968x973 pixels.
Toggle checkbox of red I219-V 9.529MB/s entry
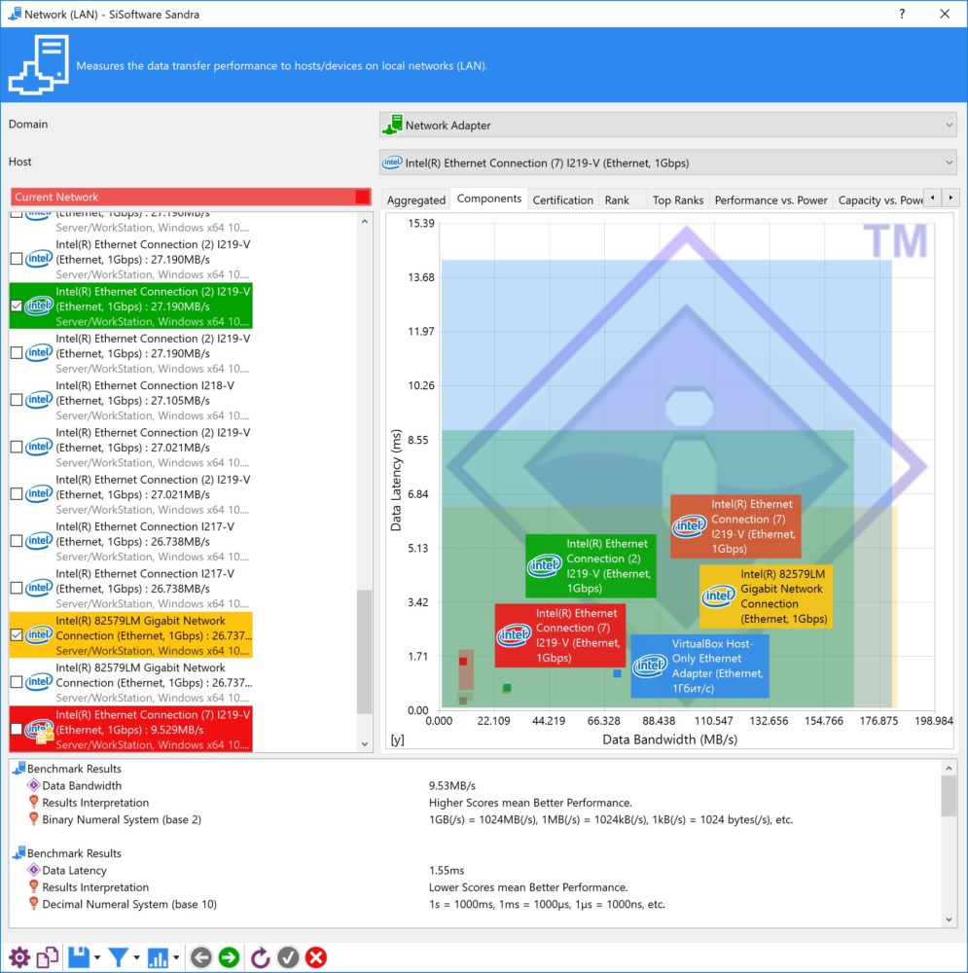pyautogui.click(x=17, y=729)
